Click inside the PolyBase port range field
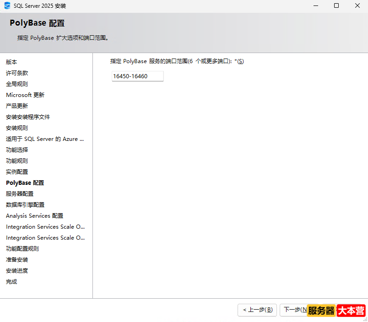 coord(137,76)
